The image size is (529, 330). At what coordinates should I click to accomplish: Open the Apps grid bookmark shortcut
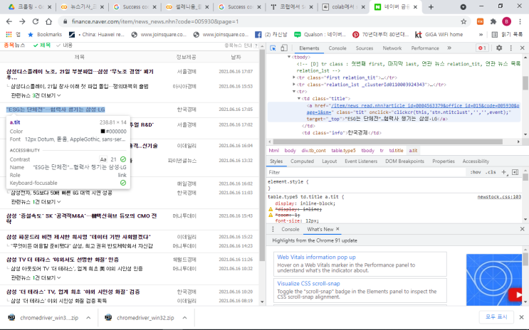[x=11, y=34]
